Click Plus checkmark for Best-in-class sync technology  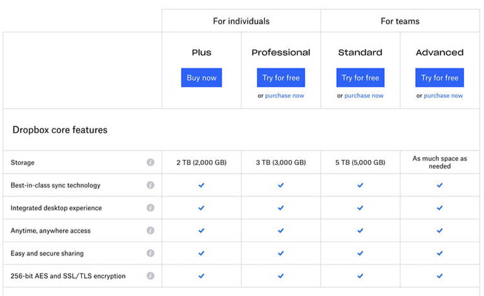[201, 185]
